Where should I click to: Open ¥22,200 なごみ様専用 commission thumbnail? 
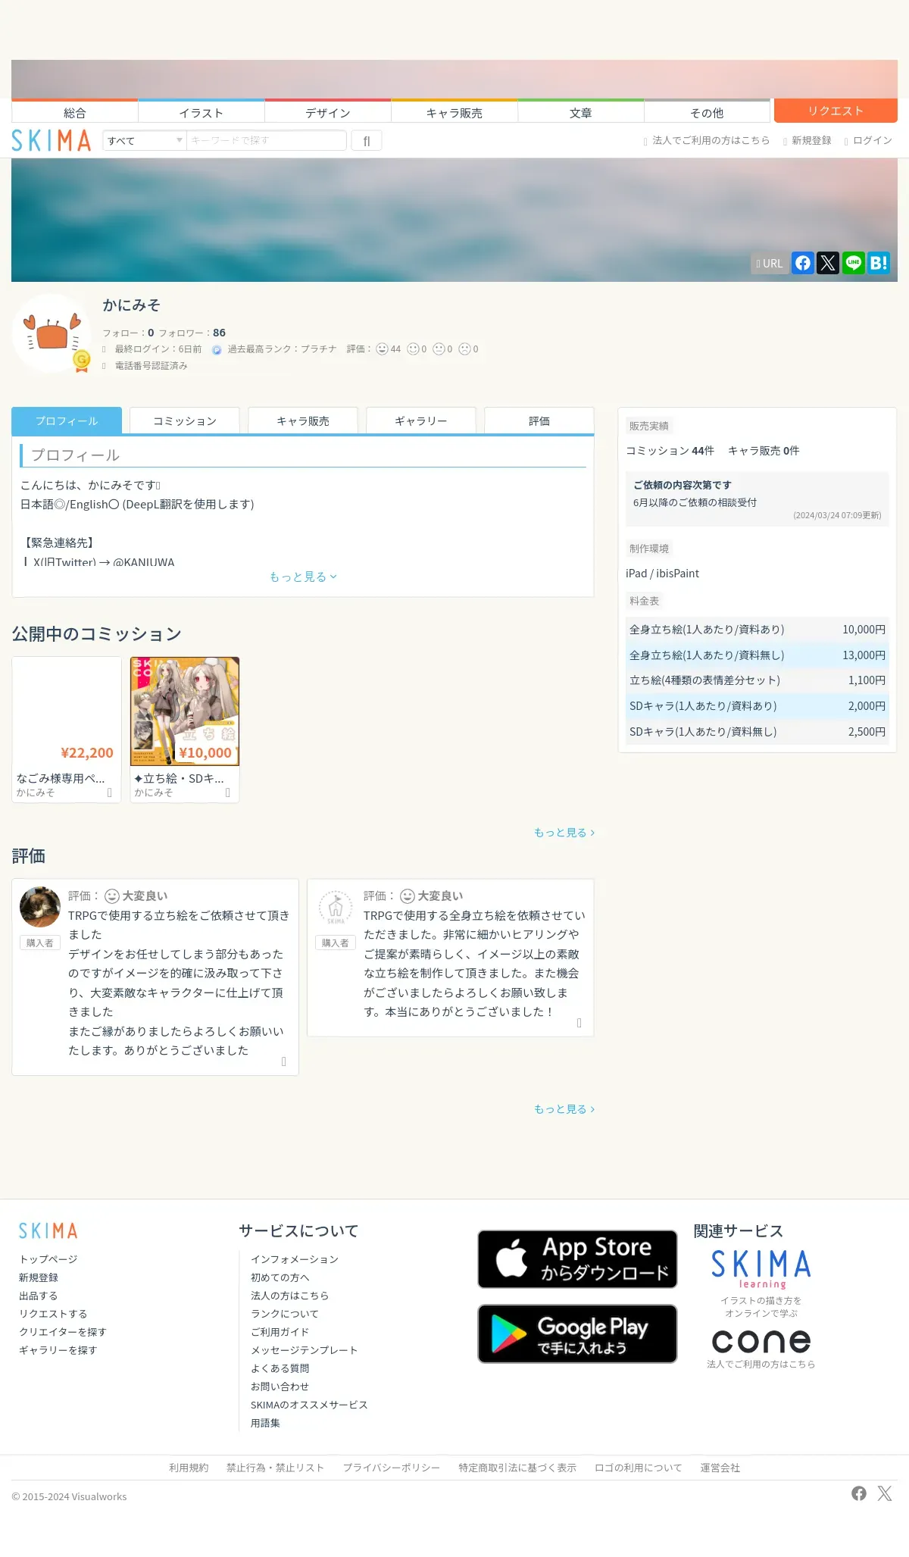point(67,711)
